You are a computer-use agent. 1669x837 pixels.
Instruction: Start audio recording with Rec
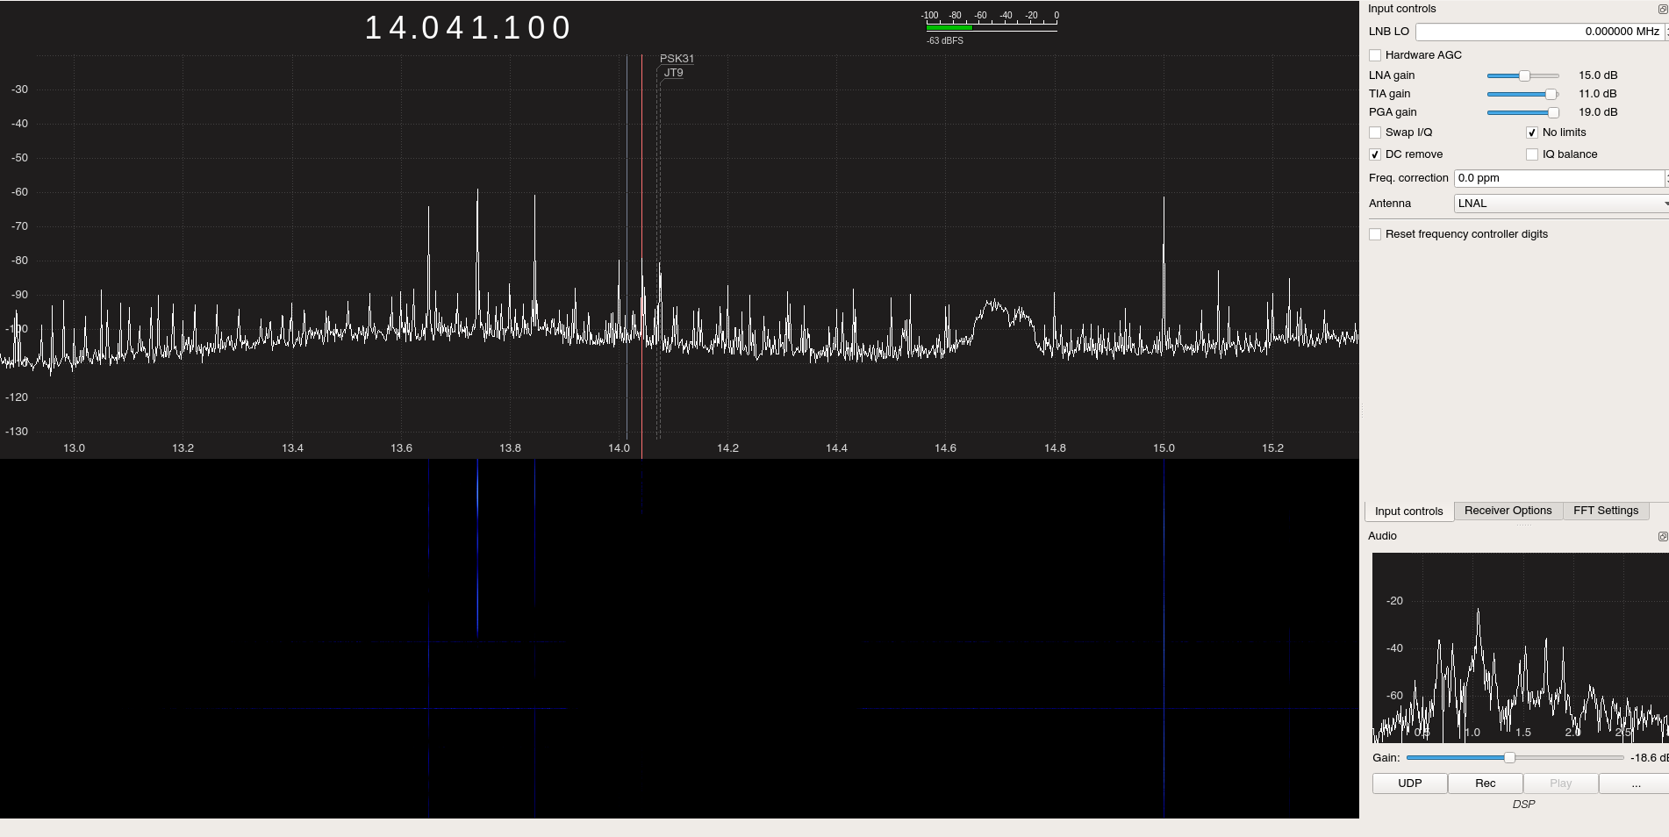pyautogui.click(x=1485, y=783)
